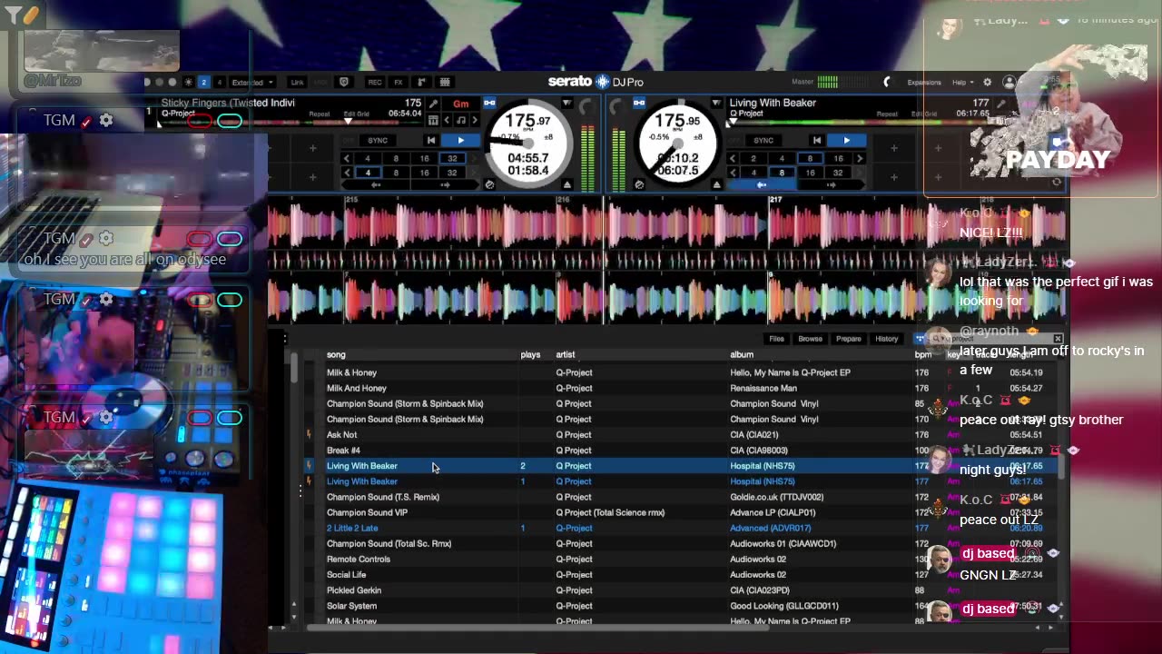The image size is (1162, 654).
Task: Shift left deck key down one step
Action: (447, 120)
